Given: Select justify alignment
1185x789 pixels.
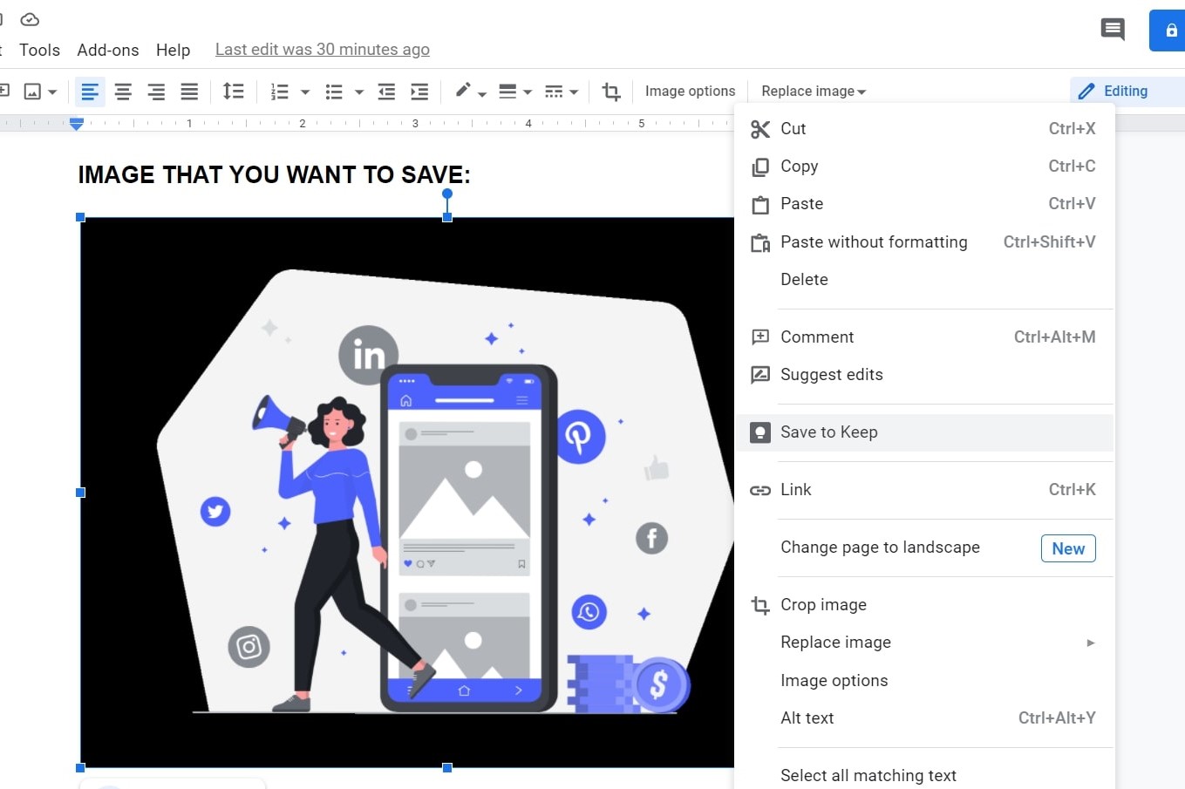Looking at the screenshot, I should coord(189,92).
